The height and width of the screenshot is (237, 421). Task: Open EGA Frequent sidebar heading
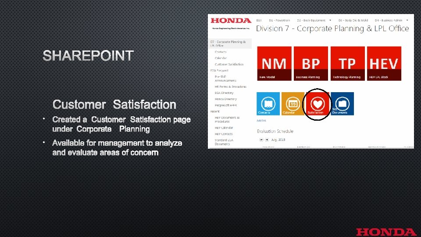(x=219, y=70)
